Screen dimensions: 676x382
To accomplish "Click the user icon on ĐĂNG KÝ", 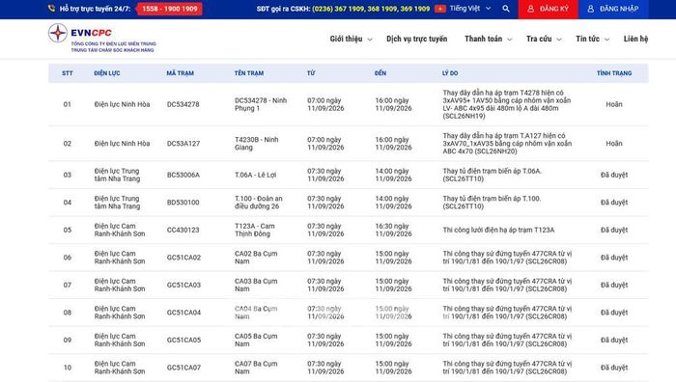I will coord(531,9).
